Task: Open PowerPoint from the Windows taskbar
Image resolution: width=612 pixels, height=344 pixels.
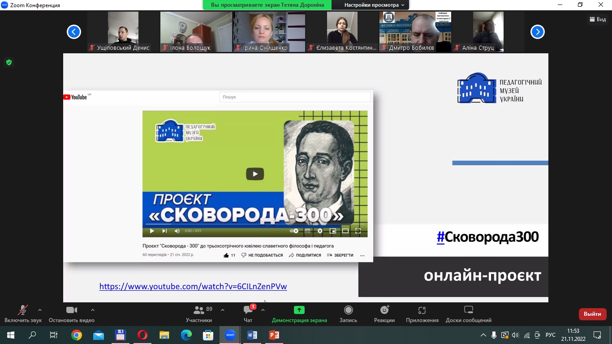Action: click(x=274, y=335)
